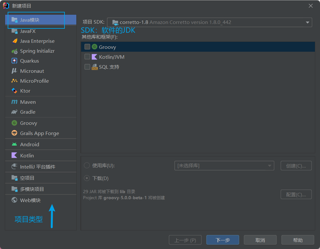Click the Kotlin/JVM row label

coord(112,57)
